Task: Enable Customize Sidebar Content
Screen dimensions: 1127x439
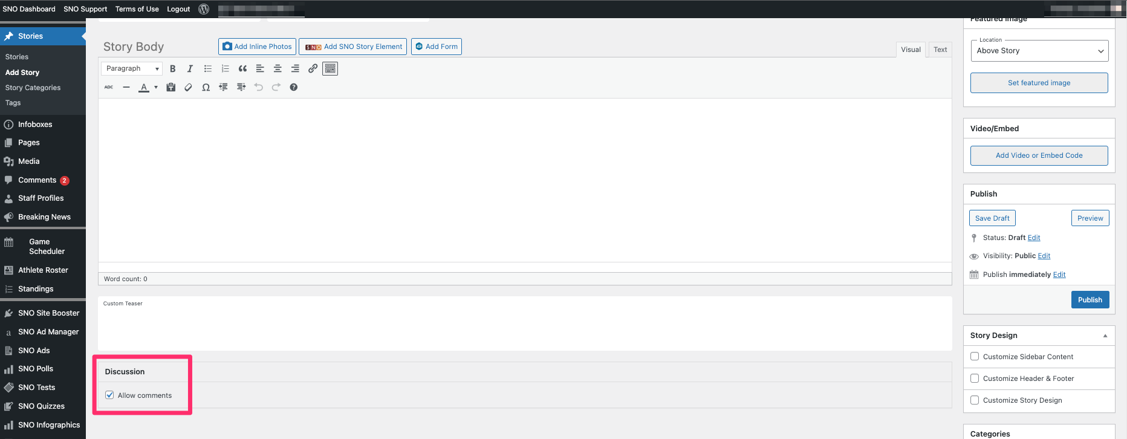Action: (975, 356)
